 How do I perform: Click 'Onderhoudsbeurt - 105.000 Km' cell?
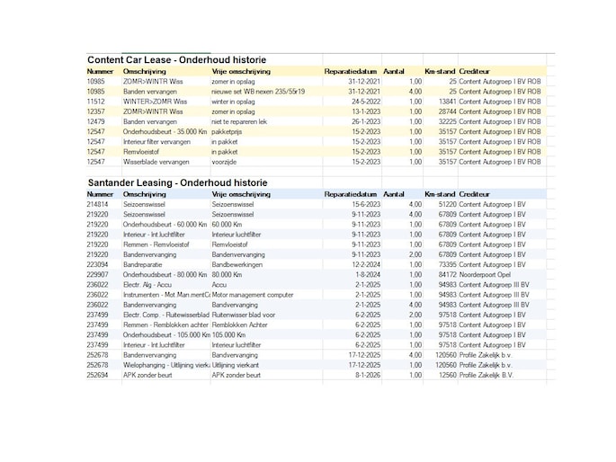pos(166,335)
